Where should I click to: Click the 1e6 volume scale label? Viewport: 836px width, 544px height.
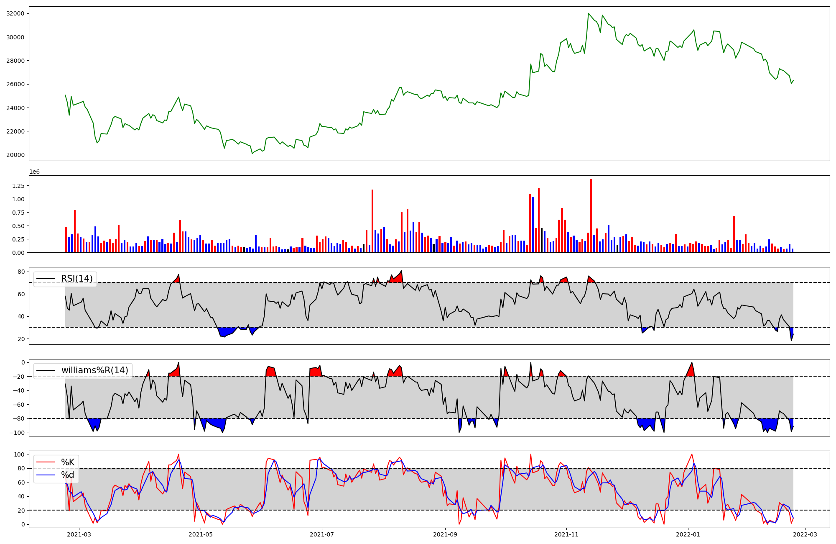point(34,172)
